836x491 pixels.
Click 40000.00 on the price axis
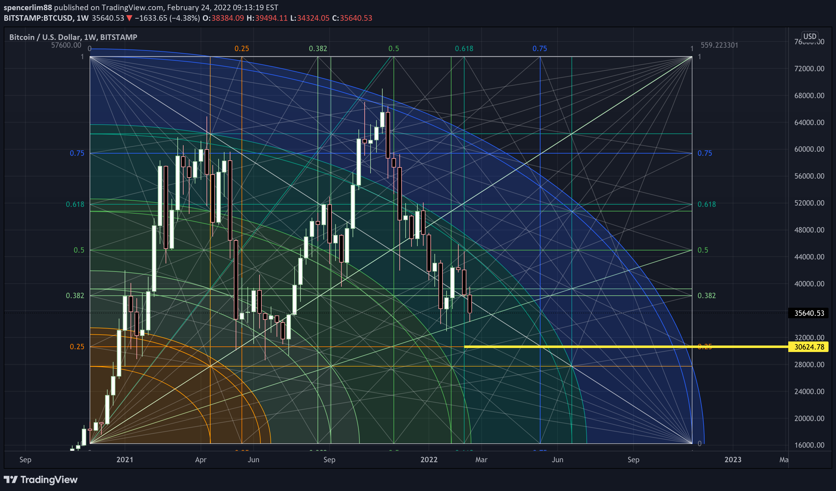[809, 284]
